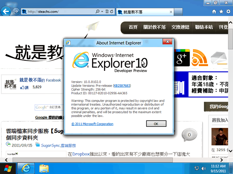Close the About Internet Explorer dialog
Screen dimensions: 233x174
coord(167,42)
